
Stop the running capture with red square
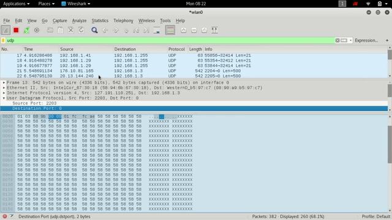pyautogui.click(x=16, y=30)
